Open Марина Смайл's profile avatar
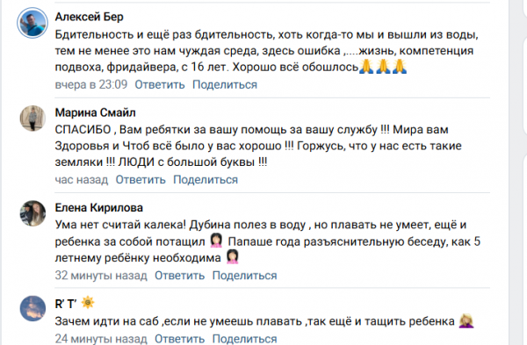 click(32, 119)
